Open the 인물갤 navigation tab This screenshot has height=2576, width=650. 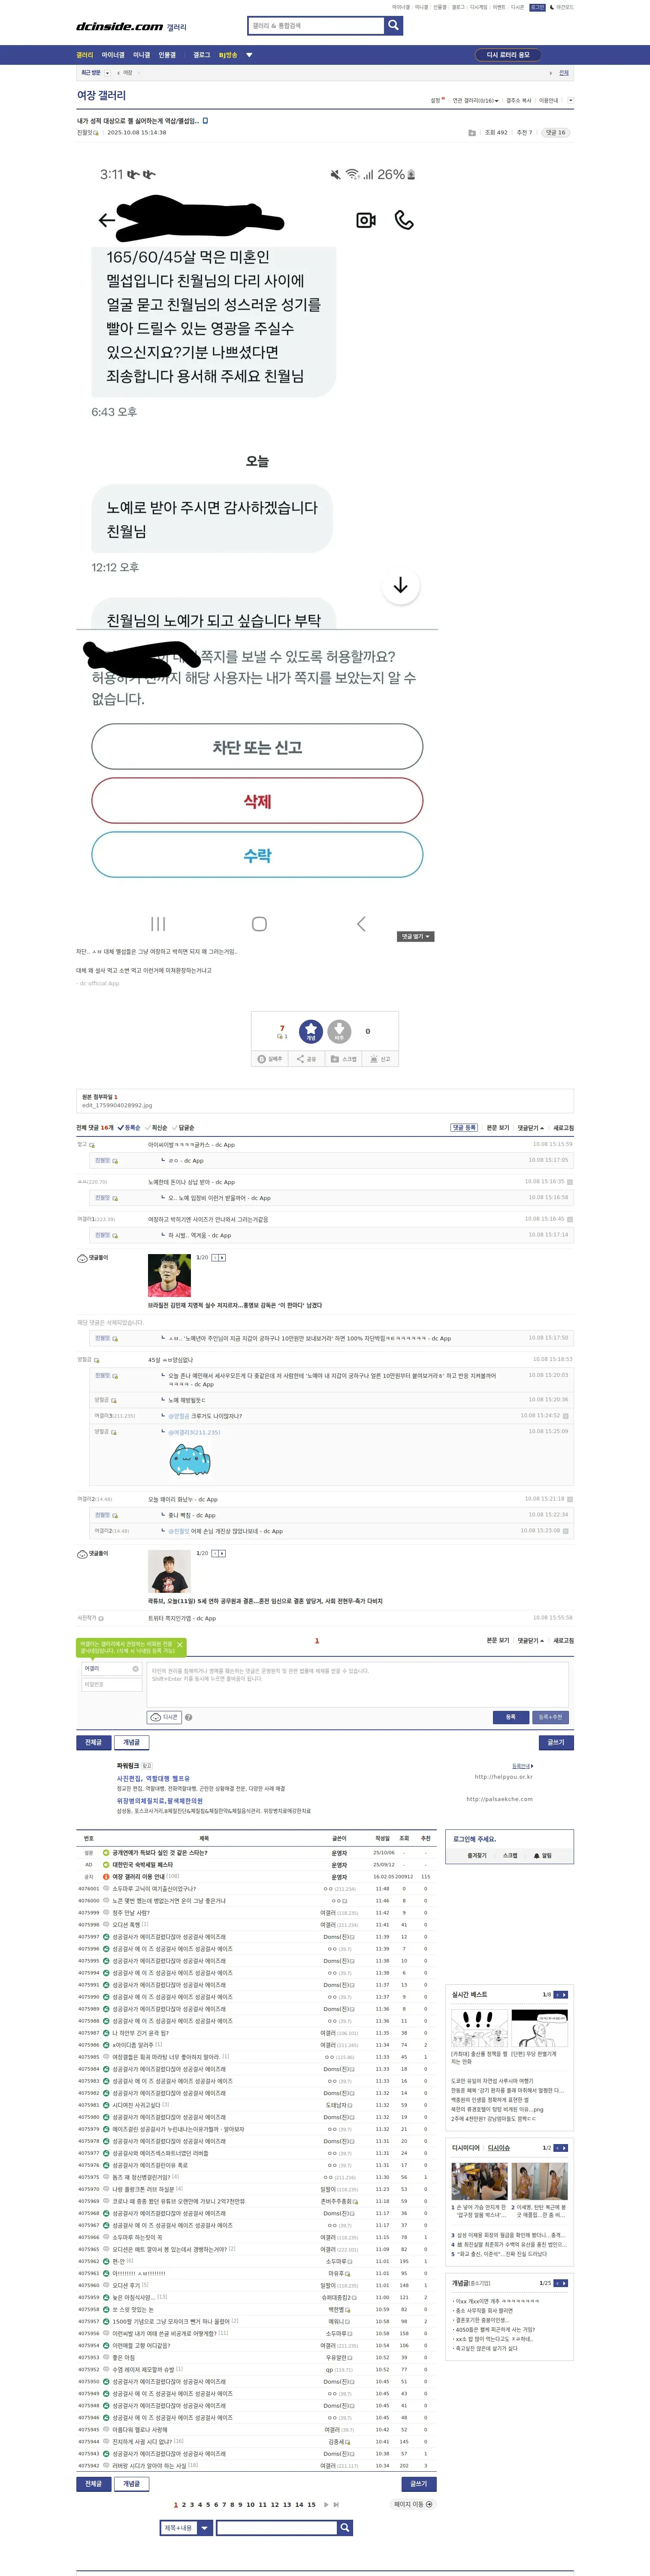pyautogui.click(x=167, y=55)
